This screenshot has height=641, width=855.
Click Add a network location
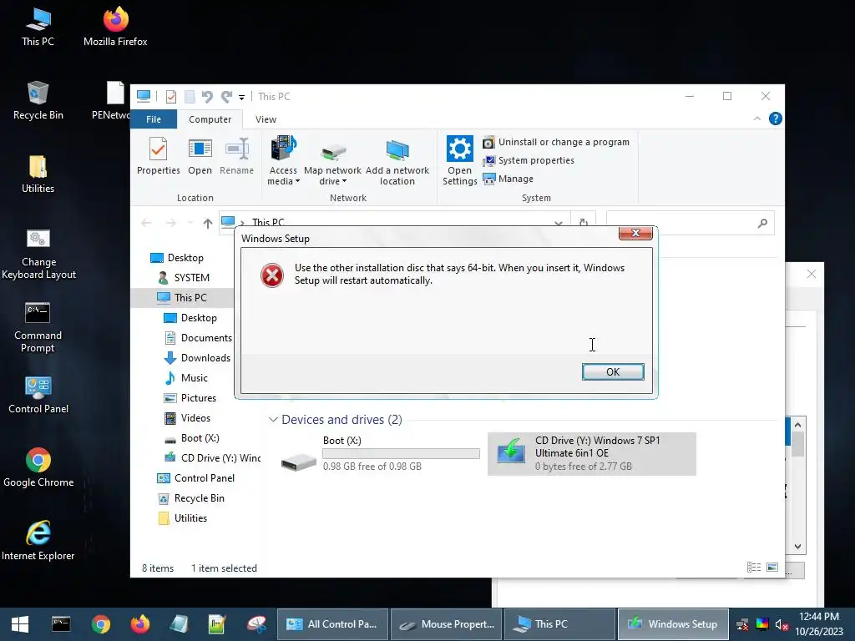click(x=397, y=161)
